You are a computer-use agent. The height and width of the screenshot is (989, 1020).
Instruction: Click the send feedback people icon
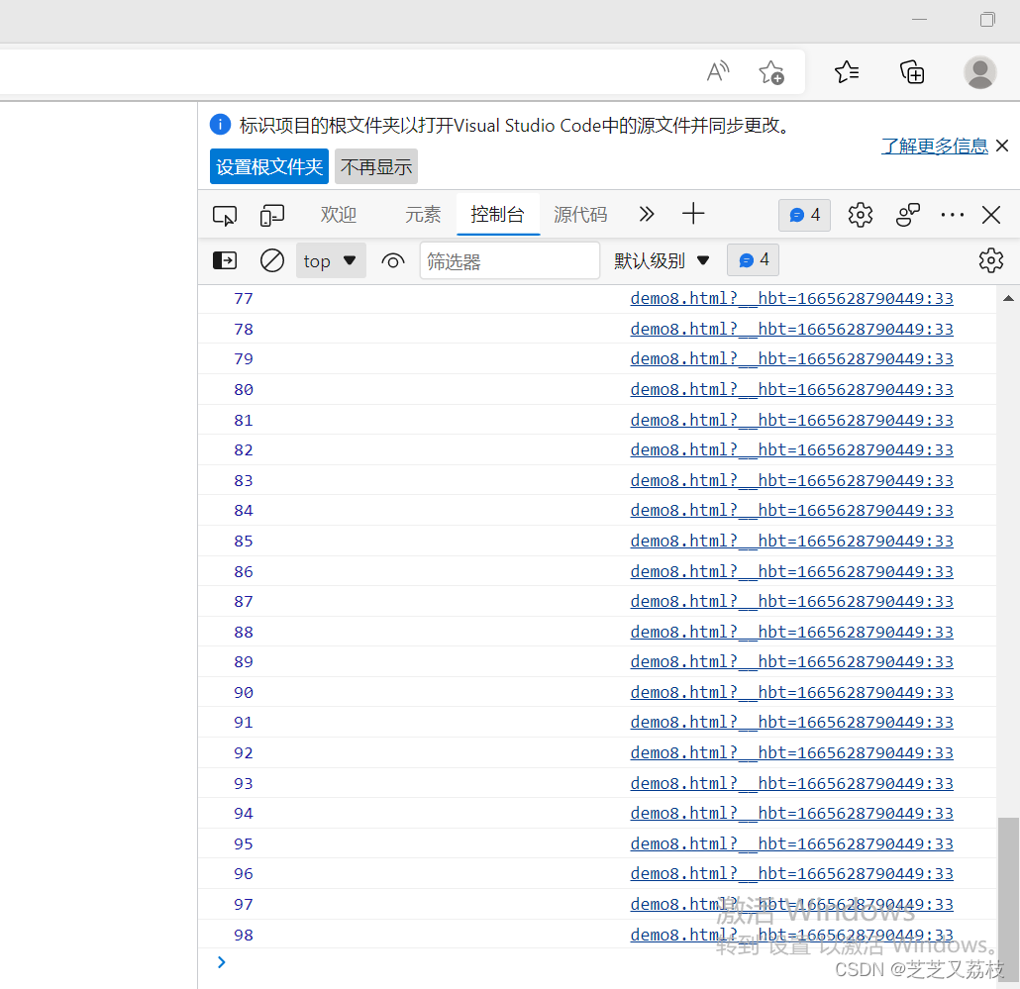907,215
